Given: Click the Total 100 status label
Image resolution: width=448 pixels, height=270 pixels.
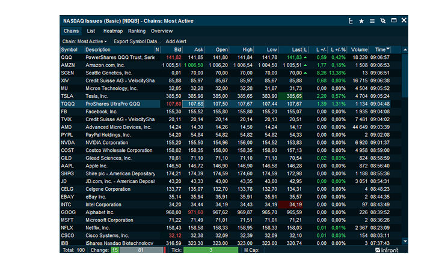Looking at the screenshot, I should [x=74, y=250].
